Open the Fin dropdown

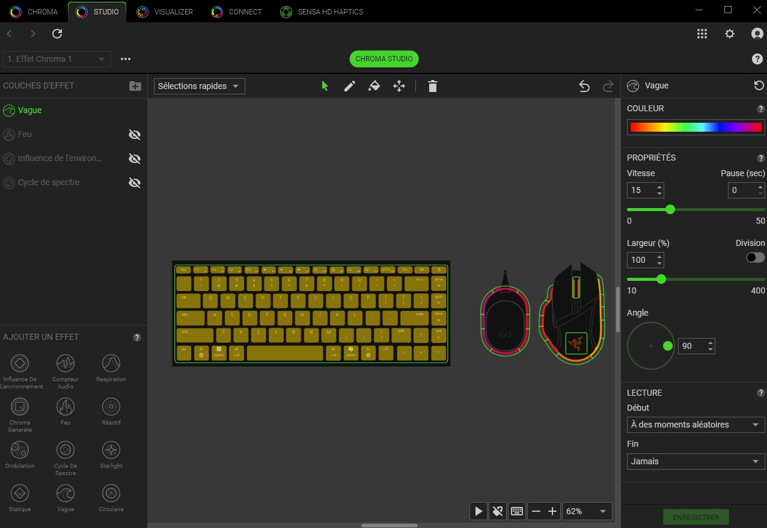(696, 461)
